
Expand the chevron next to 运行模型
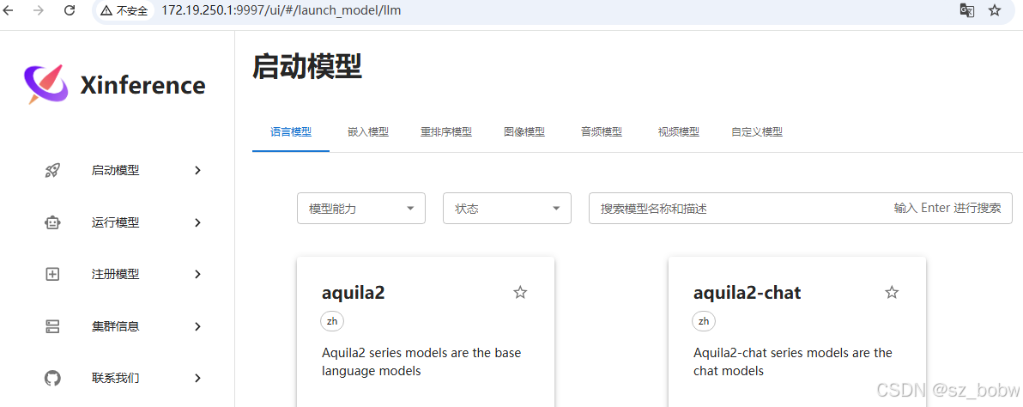point(197,223)
